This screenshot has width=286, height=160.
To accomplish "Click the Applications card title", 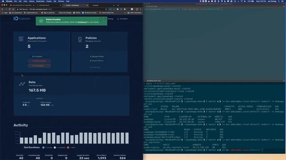I will 37,38.
